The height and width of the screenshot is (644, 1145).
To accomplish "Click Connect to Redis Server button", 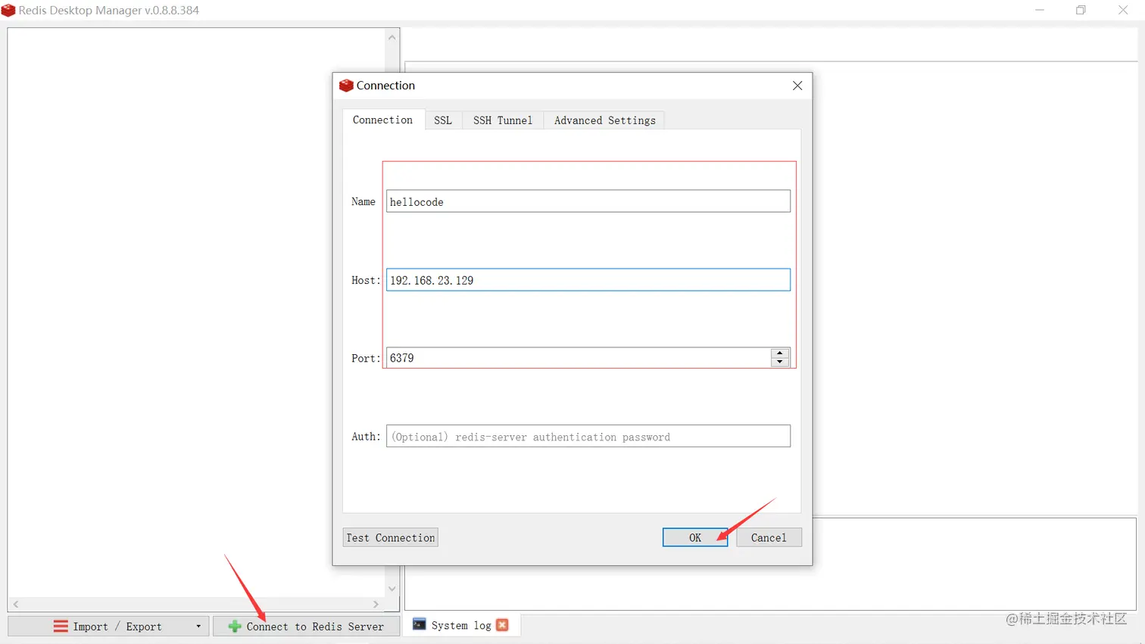I will [306, 627].
